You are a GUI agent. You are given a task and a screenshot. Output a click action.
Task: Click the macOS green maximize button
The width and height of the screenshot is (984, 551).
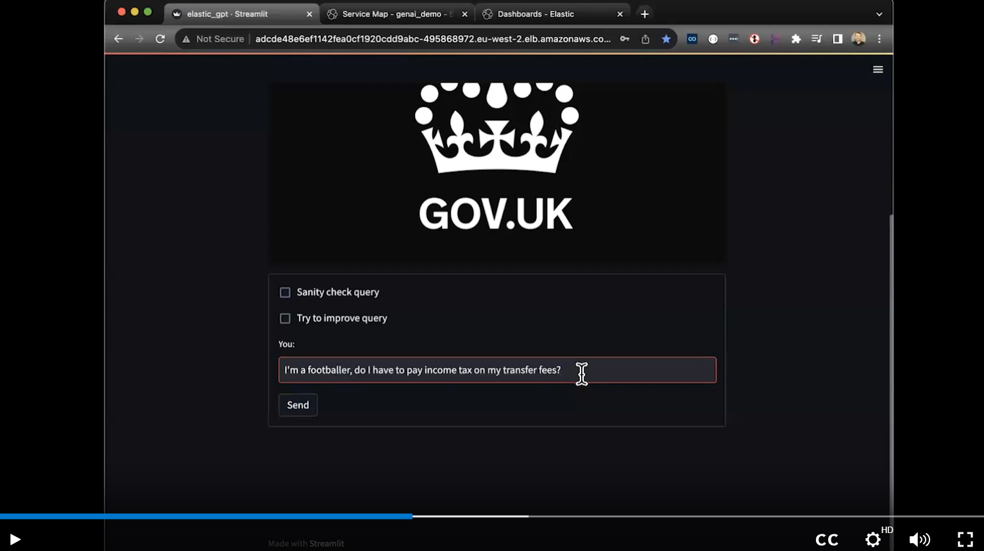(x=148, y=12)
